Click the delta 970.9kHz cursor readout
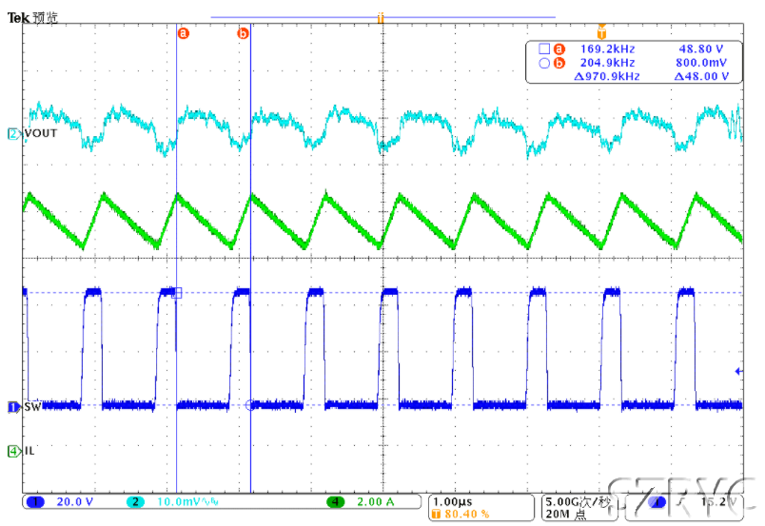This screenshot has width=765, height=526. 607,76
